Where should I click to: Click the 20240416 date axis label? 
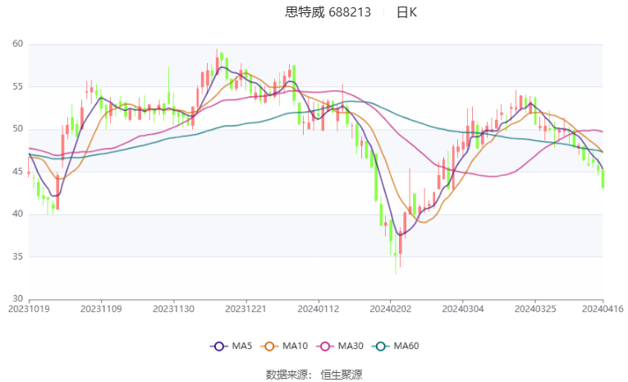click(602, 309)
